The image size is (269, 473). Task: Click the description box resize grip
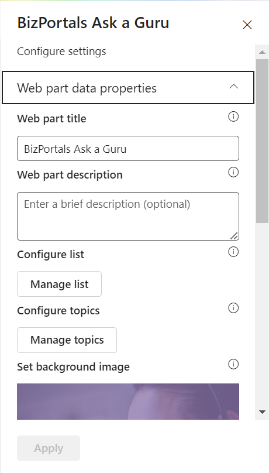coord(234,236)
